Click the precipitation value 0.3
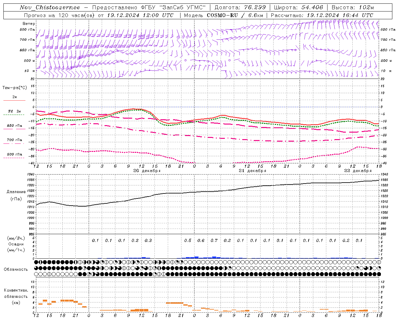397x318 pixels. (x=148, y=240)
